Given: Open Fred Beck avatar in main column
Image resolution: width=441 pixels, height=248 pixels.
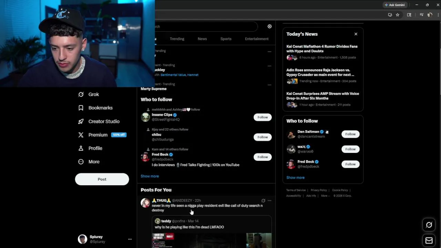Looking at the screenshot, I should point(145,157).
